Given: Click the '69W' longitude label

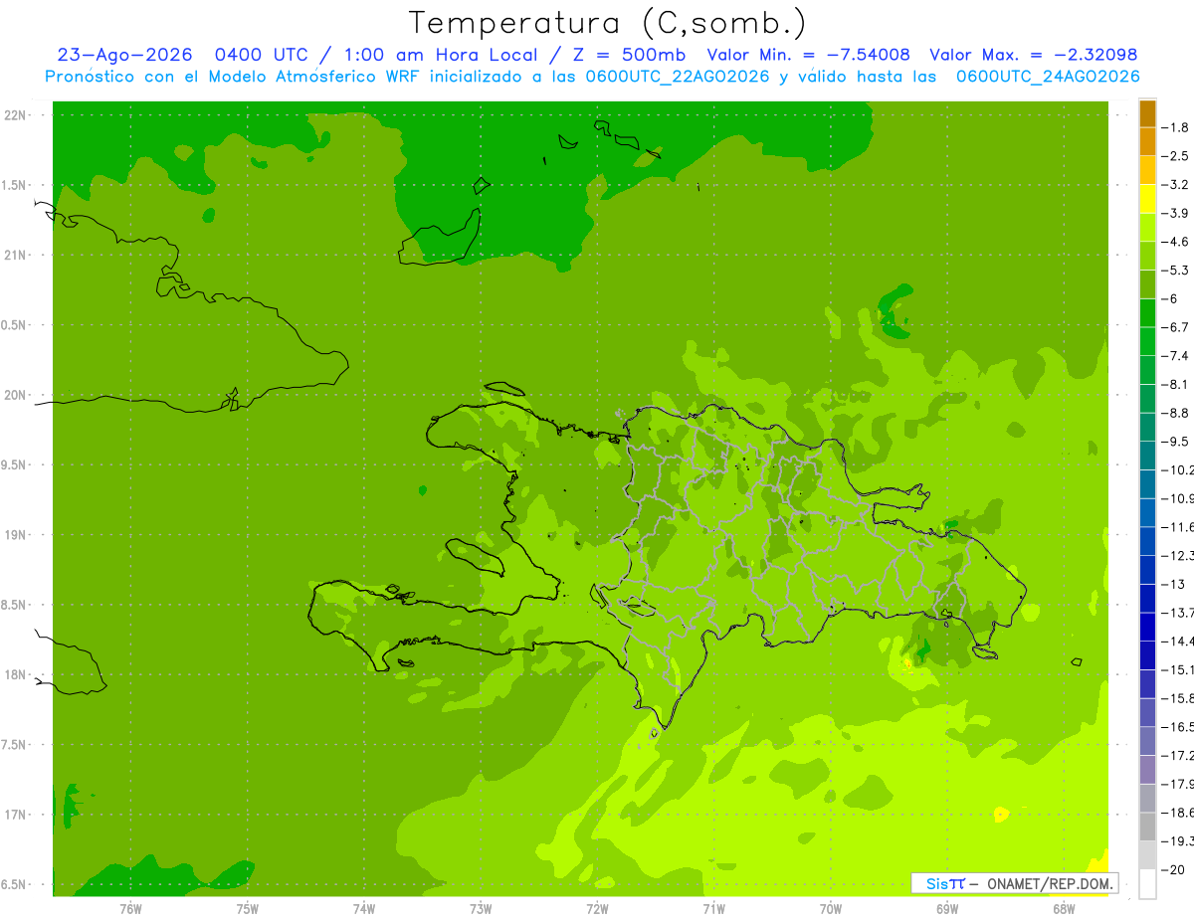Looking at the screenshot, I should [947, 908].
